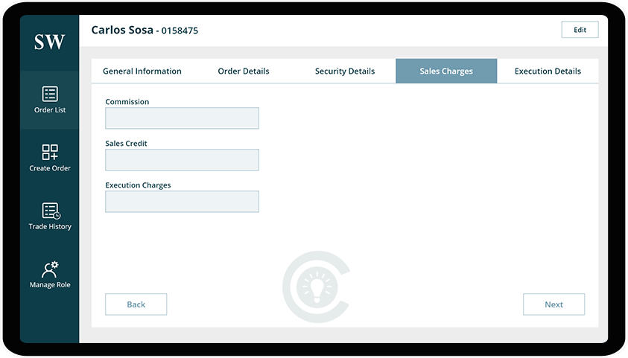The height and width of the screenshot is (358, 628).
Task: Click the account number 0158475
Action: [x=180, y=31]
